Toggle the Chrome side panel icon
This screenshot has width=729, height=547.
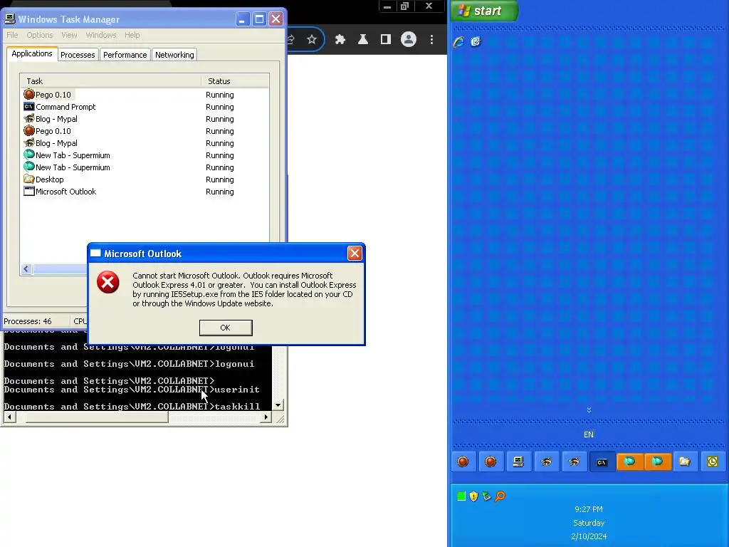(385, 40)
